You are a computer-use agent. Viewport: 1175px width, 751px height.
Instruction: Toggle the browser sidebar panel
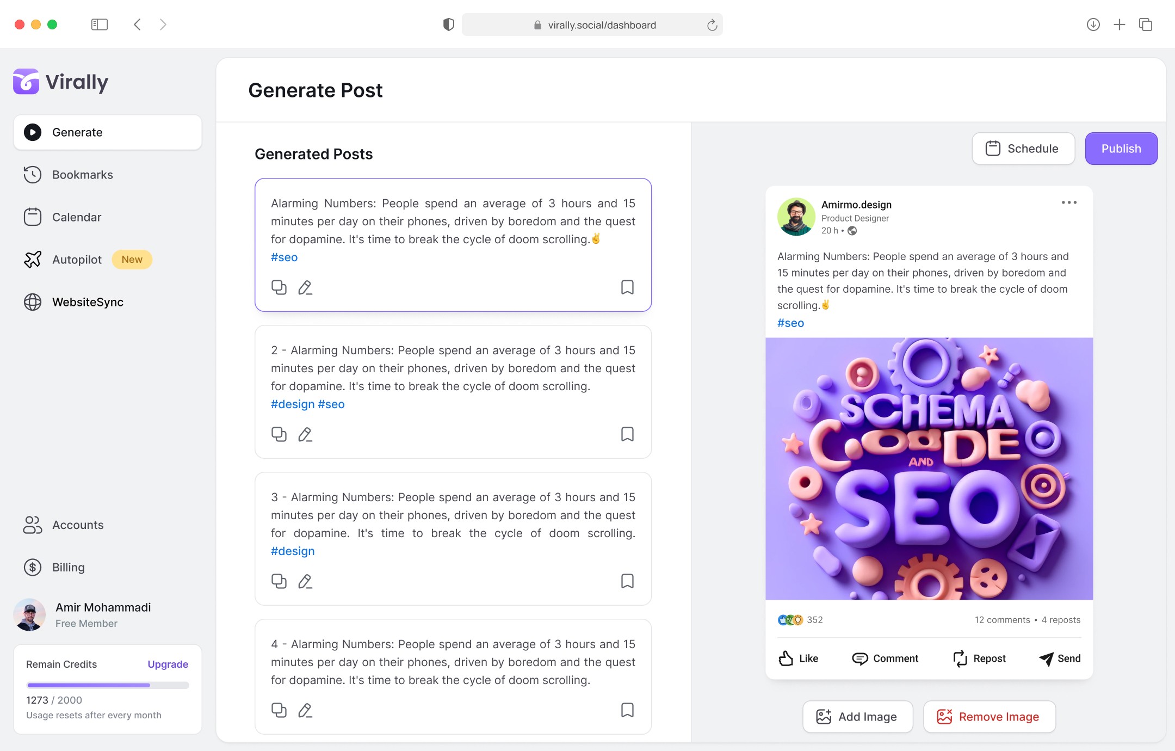tap(100, 24)
